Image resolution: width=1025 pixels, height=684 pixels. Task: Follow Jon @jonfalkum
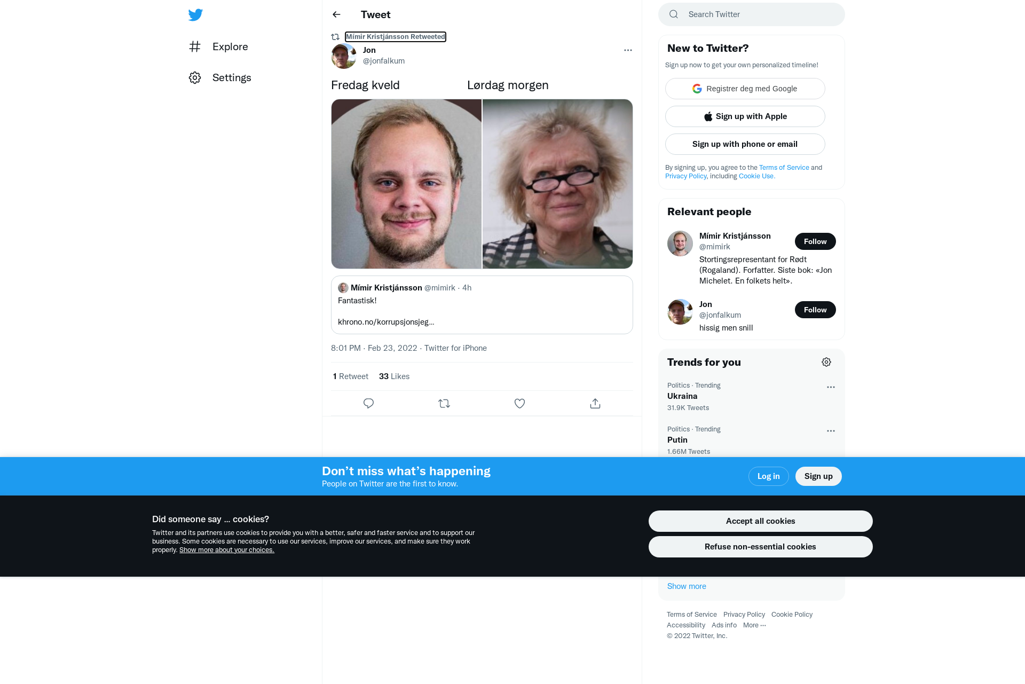pos(815,310)
